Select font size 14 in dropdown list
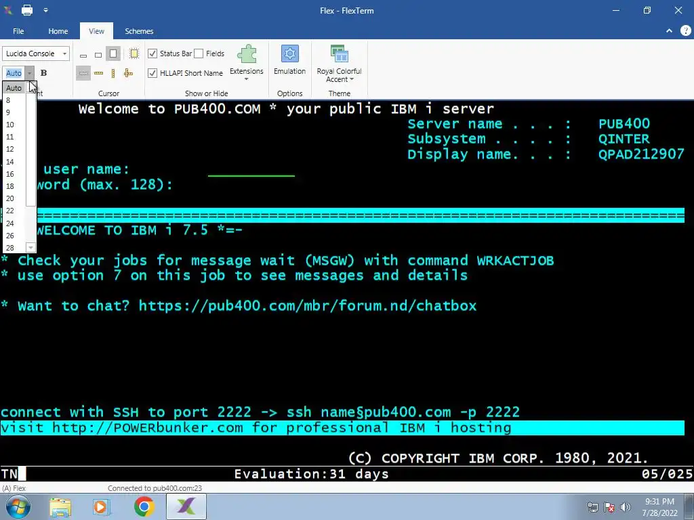This screenshot has width=694, height=520. pyautogui.click(x=14, y=162)
